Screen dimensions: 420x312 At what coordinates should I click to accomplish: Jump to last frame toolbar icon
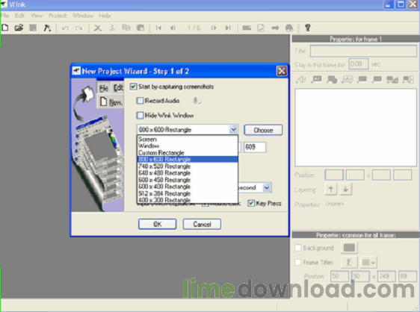(228, 28)
